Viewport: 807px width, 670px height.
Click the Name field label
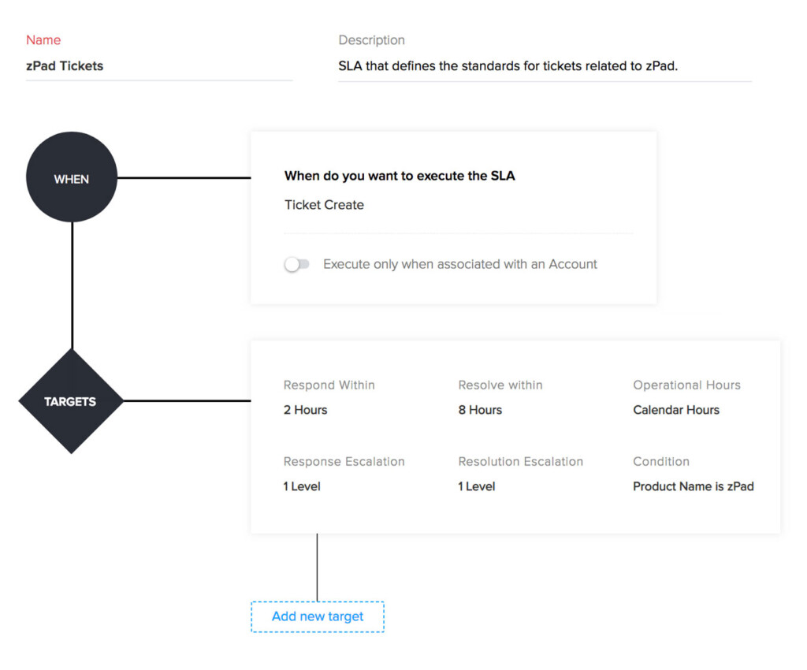tap(43, 40)
